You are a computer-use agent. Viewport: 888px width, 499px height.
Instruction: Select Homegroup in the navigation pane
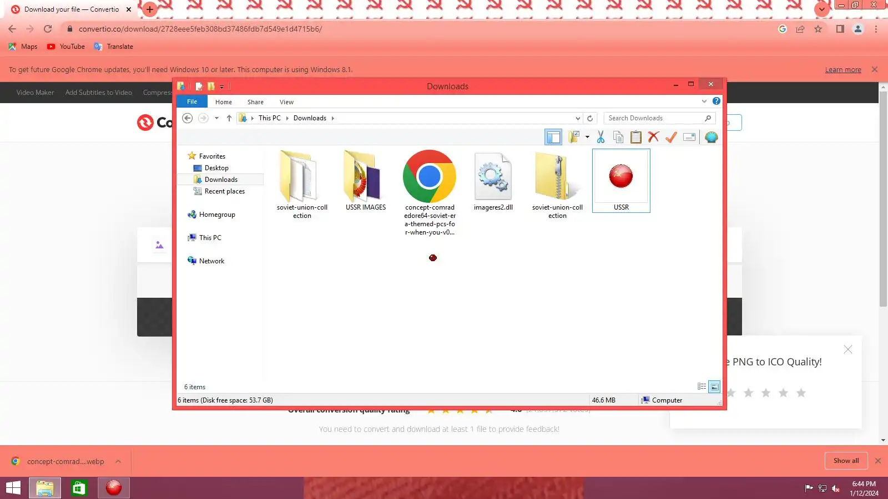(x=217, y=215)
